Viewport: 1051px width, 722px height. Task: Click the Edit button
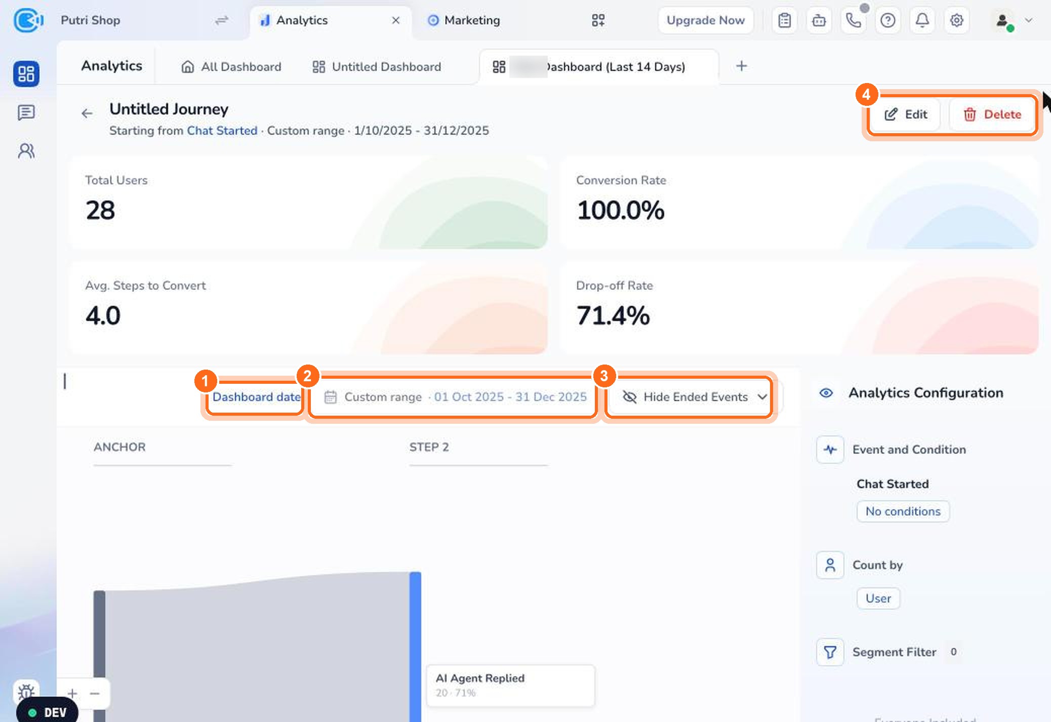(906, 114)
